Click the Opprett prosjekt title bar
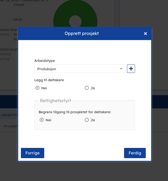Screen dimensions: 168x181 [82, 34]
